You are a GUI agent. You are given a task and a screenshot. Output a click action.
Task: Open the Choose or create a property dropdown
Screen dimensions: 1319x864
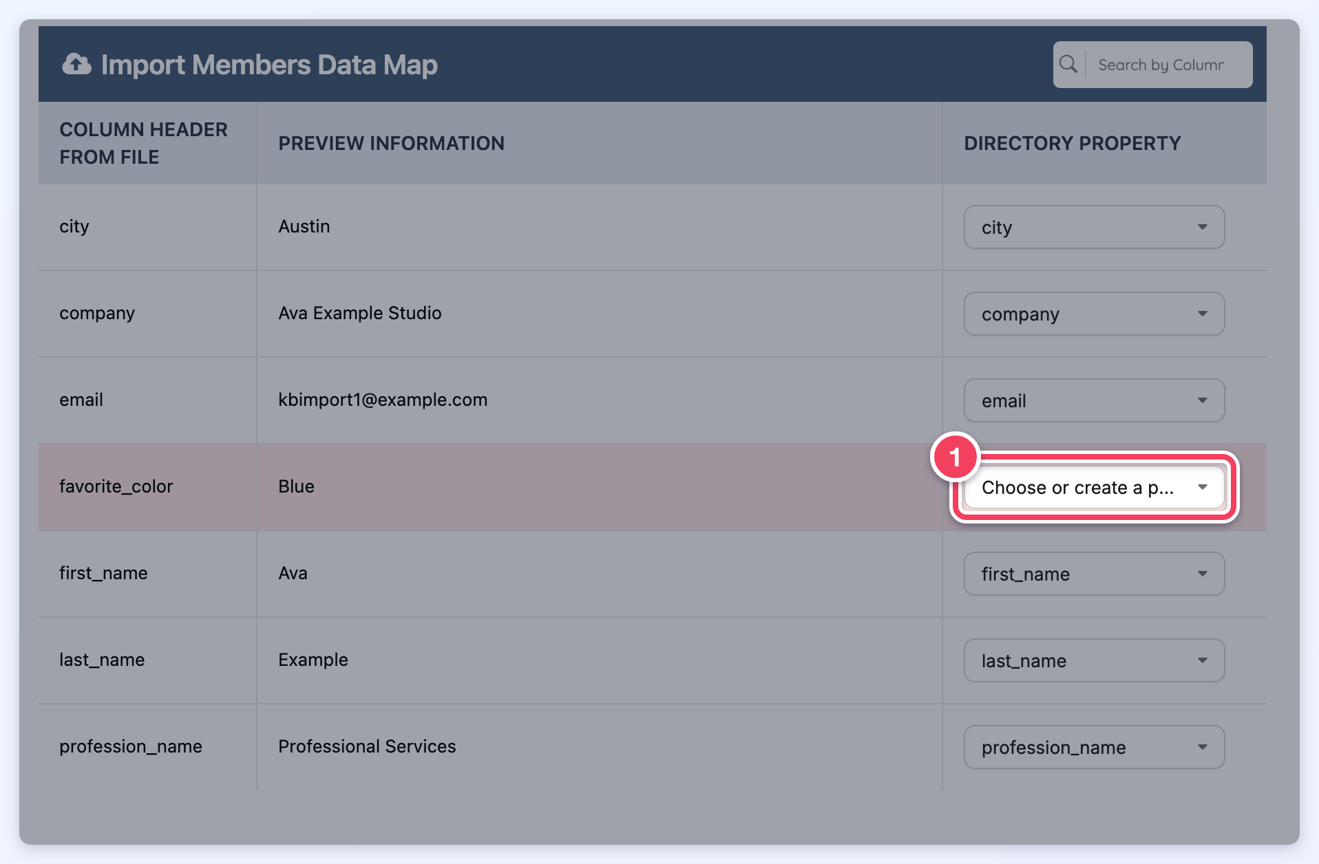point(1094,487)
